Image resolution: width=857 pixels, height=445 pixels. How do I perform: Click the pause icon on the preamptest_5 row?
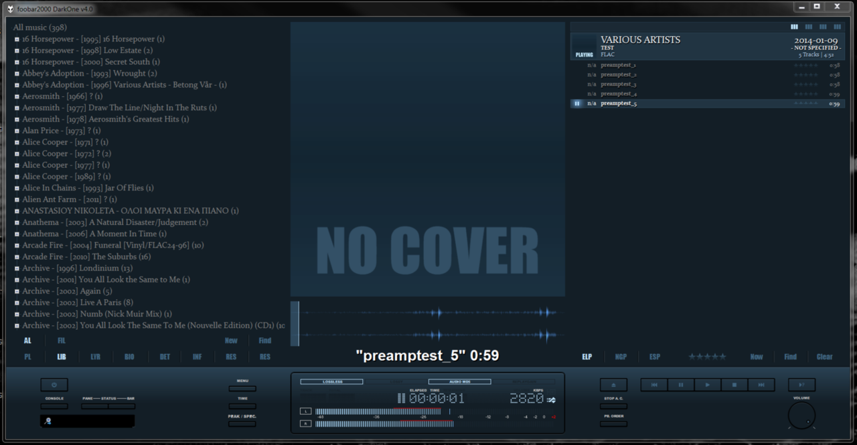[577, 104]
